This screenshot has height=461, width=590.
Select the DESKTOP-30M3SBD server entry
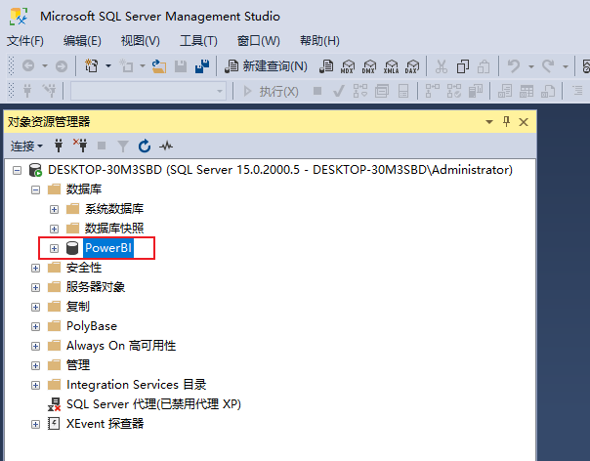(280, 170)
